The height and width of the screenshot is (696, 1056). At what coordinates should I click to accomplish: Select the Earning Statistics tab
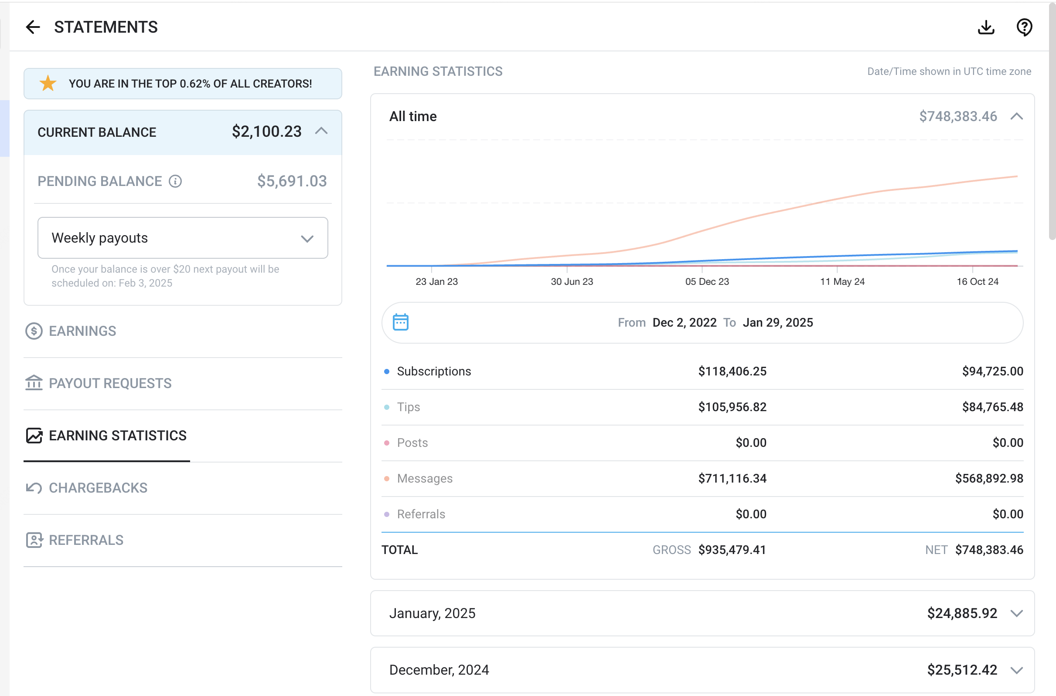117,436
